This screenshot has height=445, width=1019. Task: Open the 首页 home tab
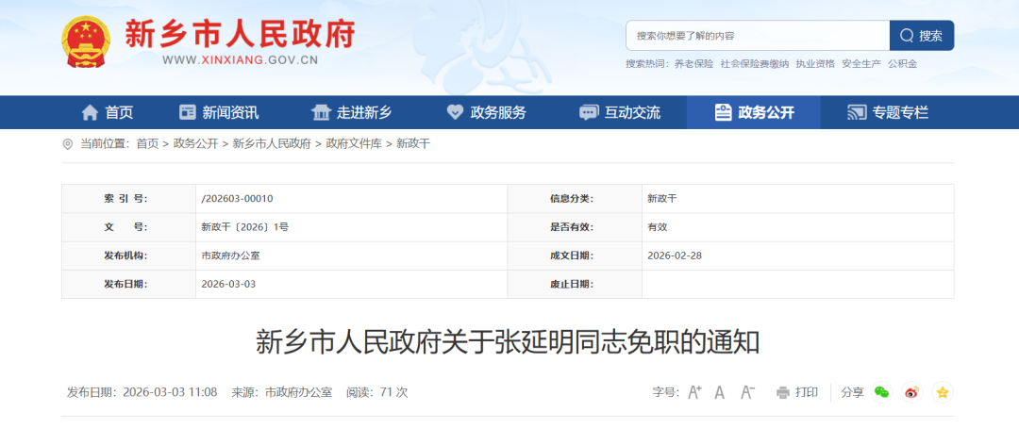coord(108,112)
